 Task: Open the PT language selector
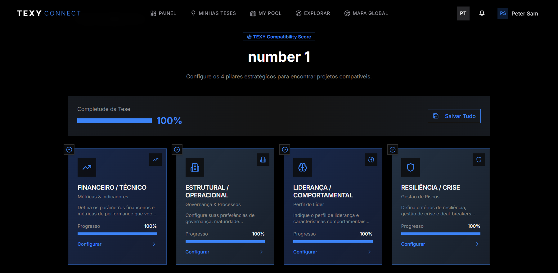point(463,13)
